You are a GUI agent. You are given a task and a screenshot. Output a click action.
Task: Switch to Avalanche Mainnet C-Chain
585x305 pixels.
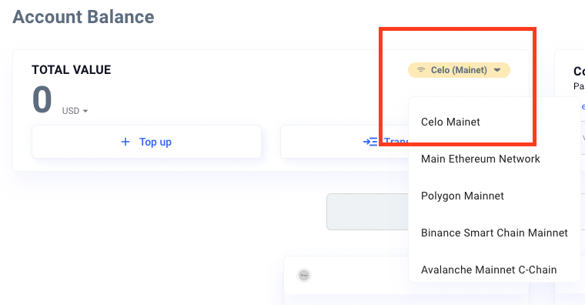tap(489, 270)
